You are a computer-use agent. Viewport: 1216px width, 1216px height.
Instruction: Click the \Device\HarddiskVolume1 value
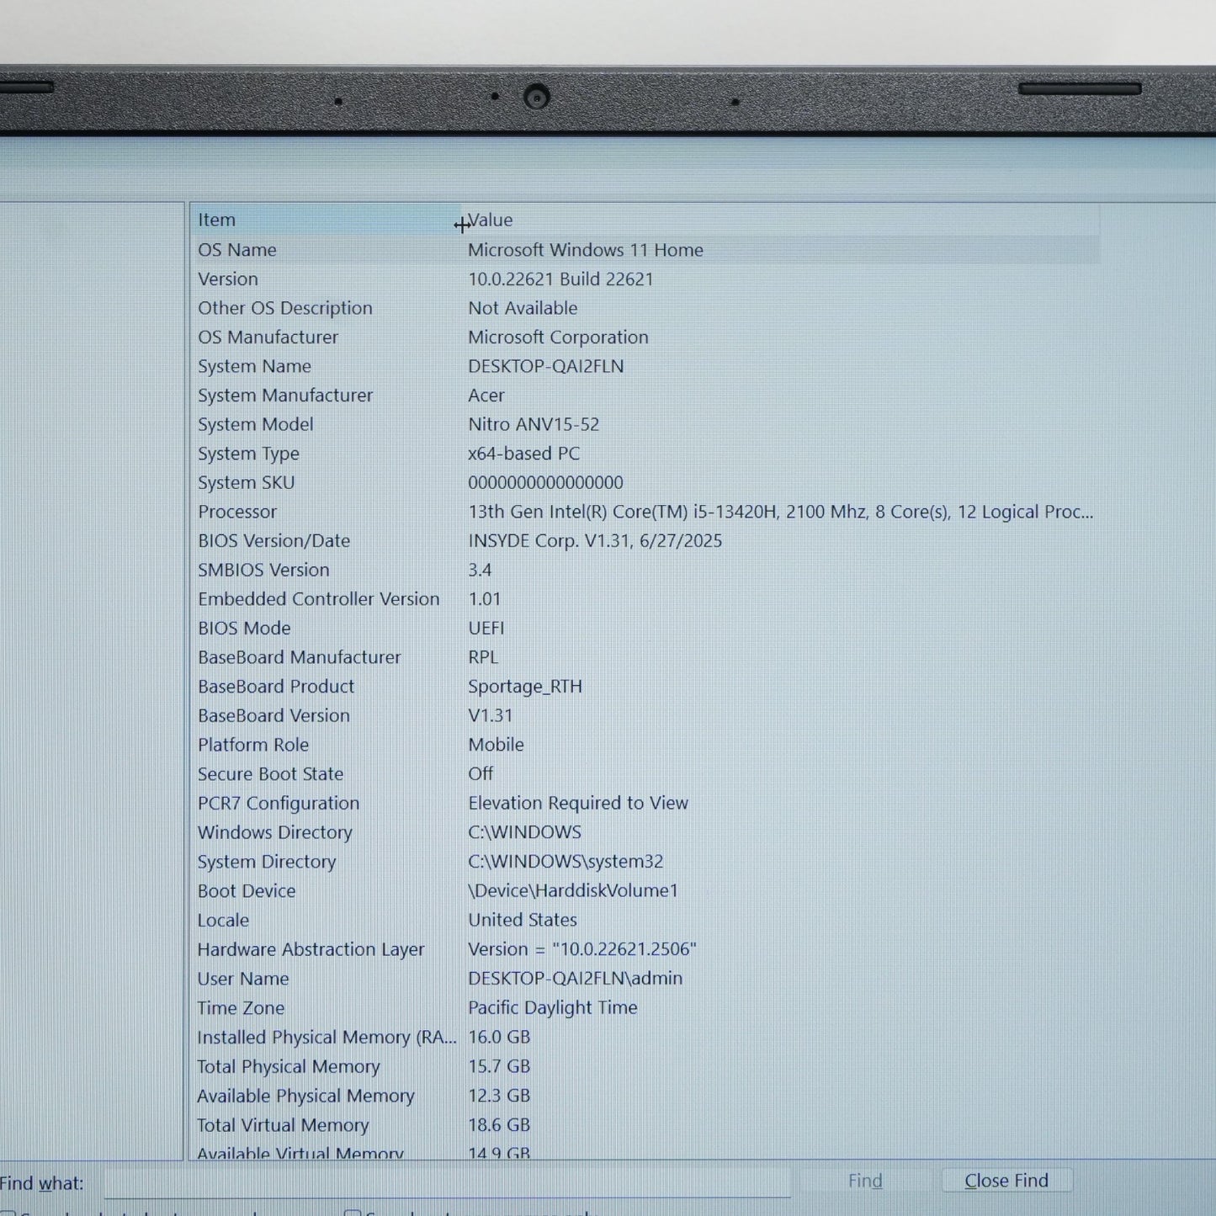tap(573, 891)
